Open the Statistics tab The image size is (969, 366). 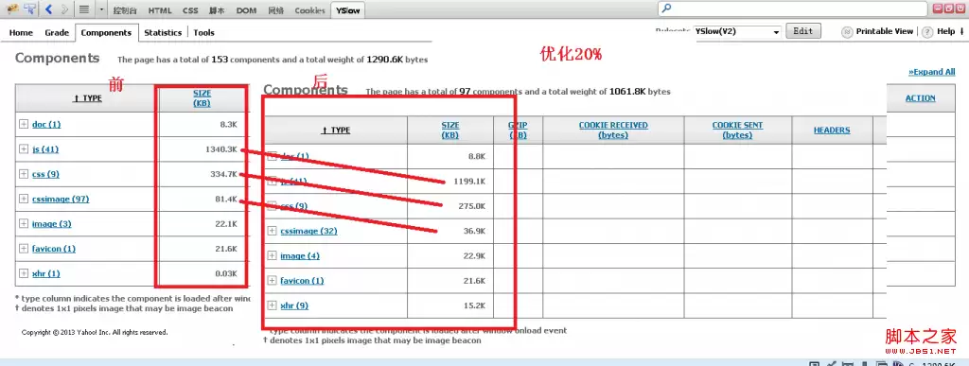pos(163,33)
